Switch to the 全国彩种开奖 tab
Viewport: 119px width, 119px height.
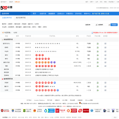click(x=7, y=18)
